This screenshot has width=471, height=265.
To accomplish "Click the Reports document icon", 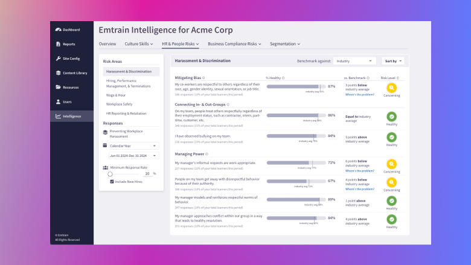I will (59, 44).
